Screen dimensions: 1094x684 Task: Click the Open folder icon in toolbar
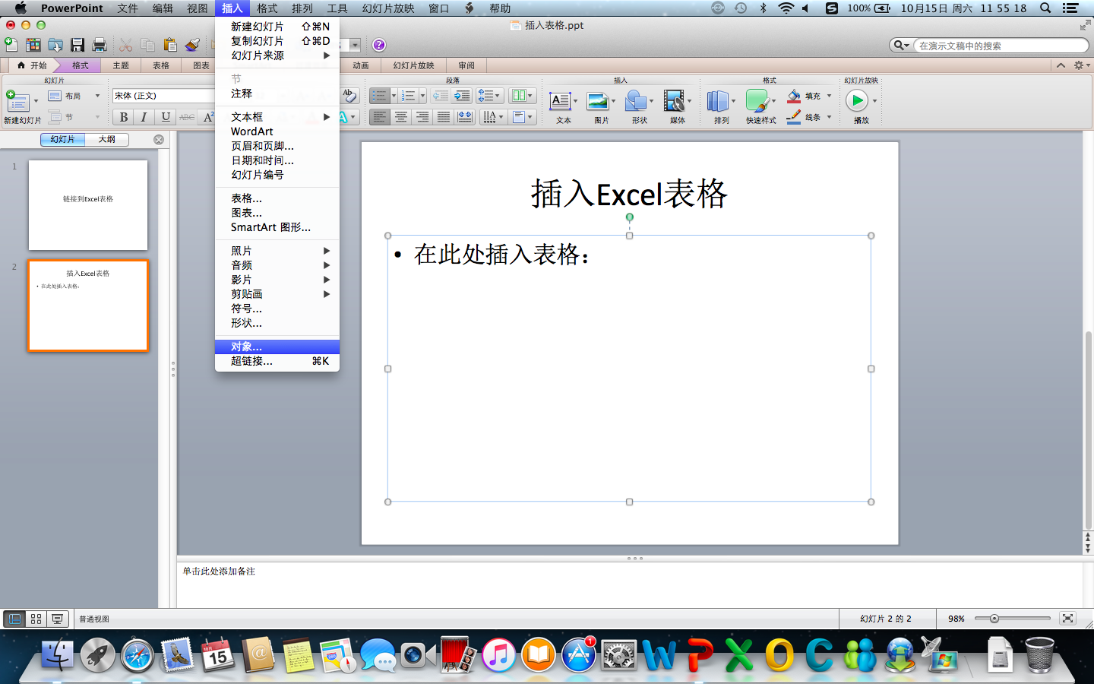coord(55,45)
